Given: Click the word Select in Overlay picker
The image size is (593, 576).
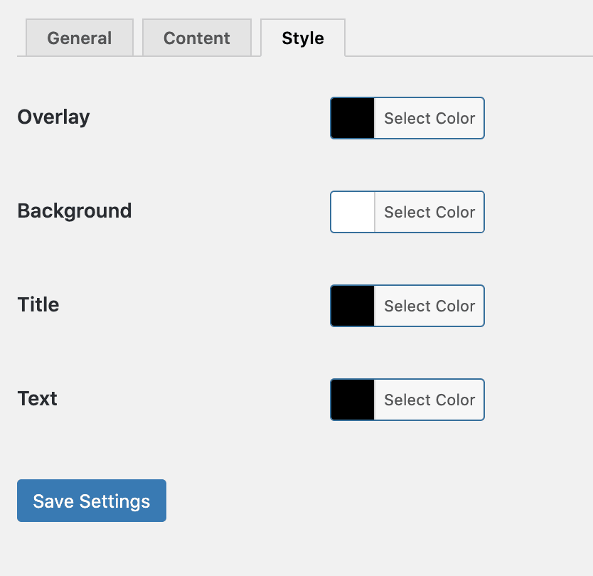Looking at the screenshot, I should [407, 118].
